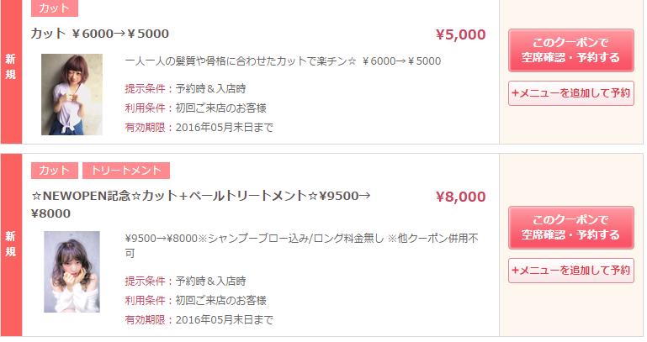Click メニューを追加して予約 for the ¥5,000 coupon

coord(570,92)
